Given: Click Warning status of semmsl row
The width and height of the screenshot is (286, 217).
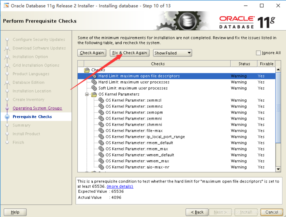Looking at the screenshot, I should coord(239,100).
